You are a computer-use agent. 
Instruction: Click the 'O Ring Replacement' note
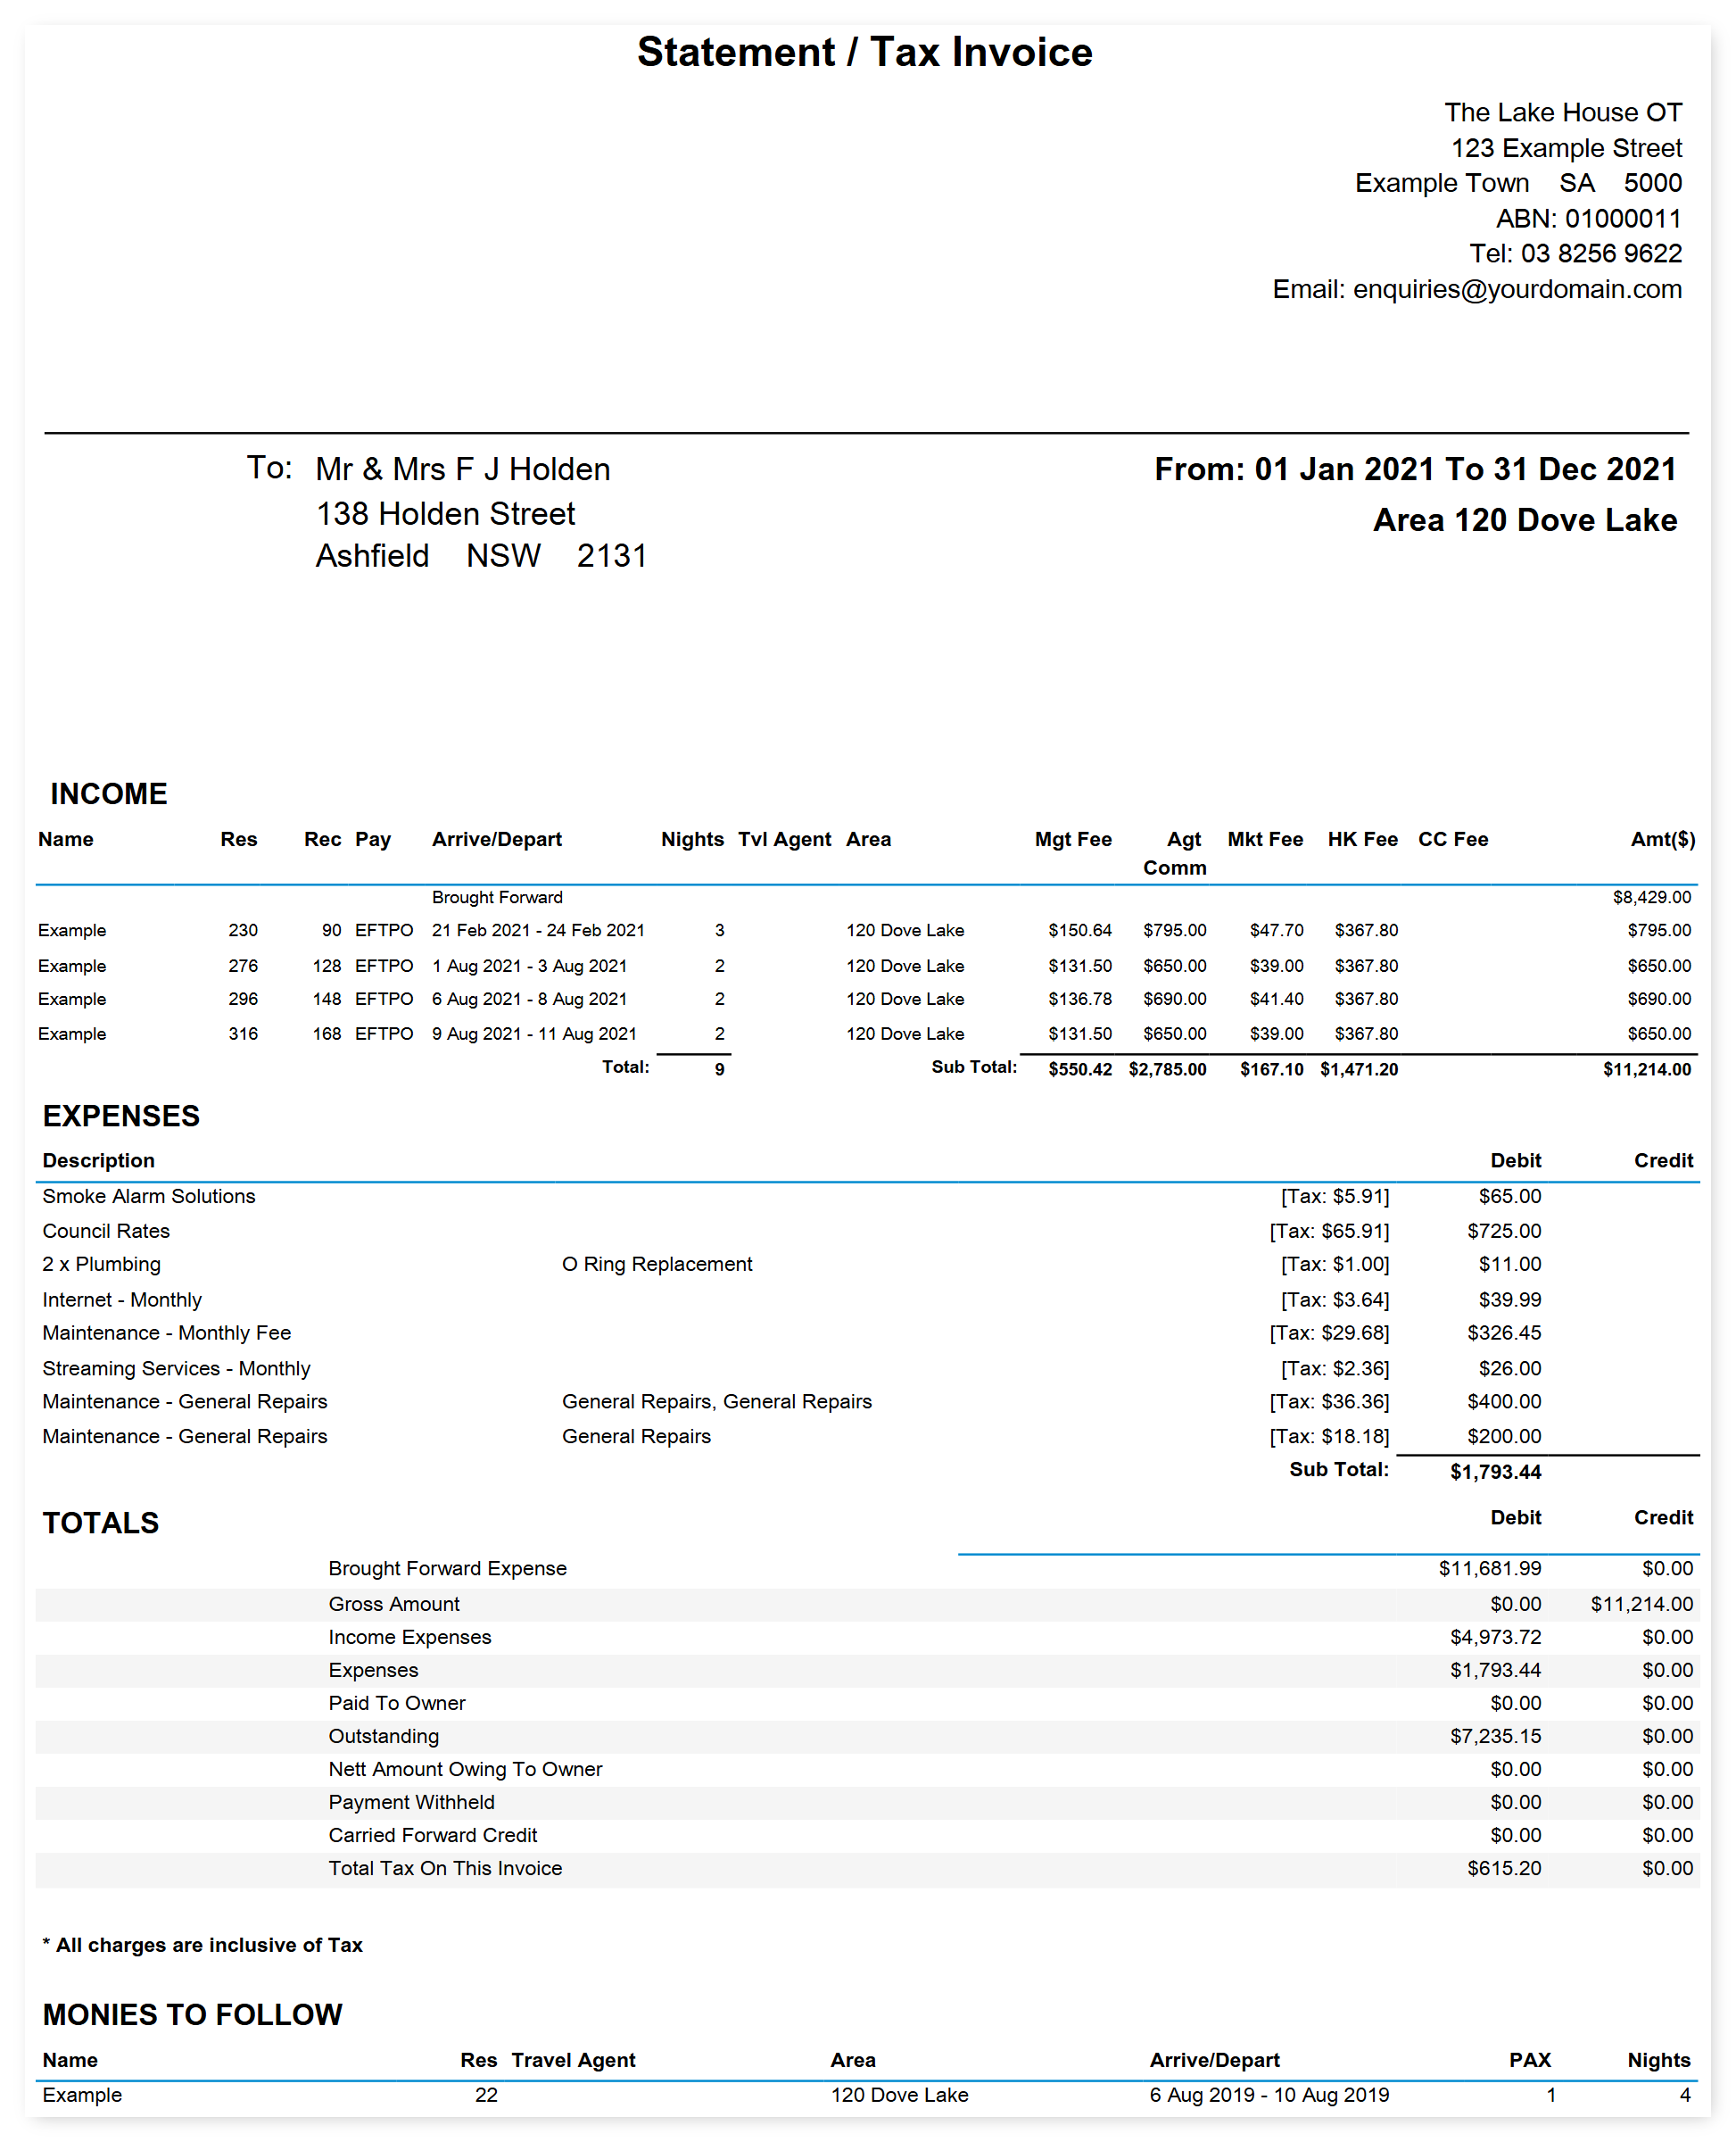click(x=656, y=1265)
